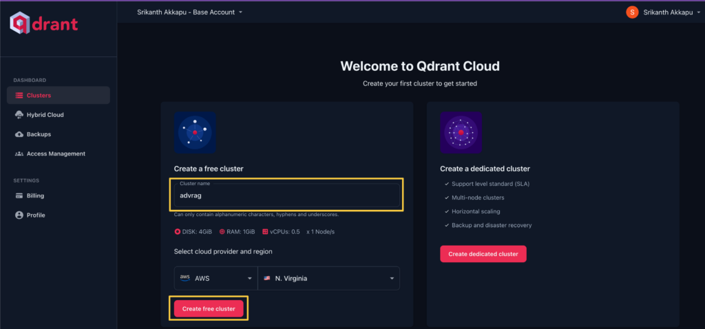Click the orange S user avatar
Viewport: 705px width, 329px height.
[x=632, y=12]
